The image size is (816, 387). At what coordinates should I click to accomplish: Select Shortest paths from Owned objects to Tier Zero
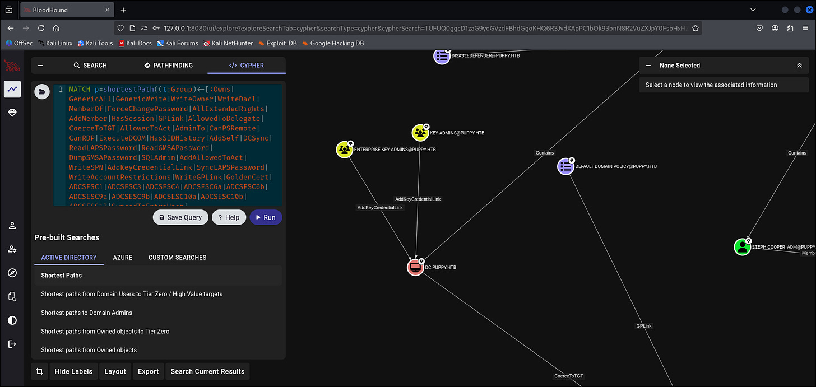pos(105,331)
